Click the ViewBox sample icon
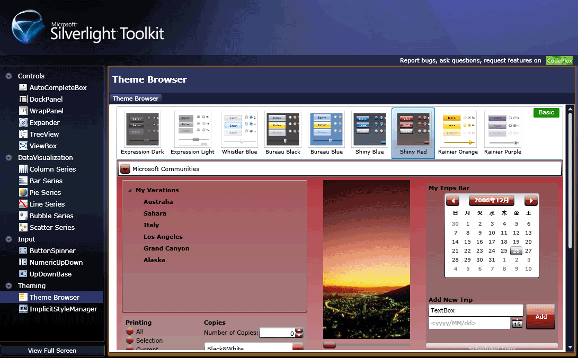Image resolution: width=578 pixels, height=358 pixels. tap(23, 146)
